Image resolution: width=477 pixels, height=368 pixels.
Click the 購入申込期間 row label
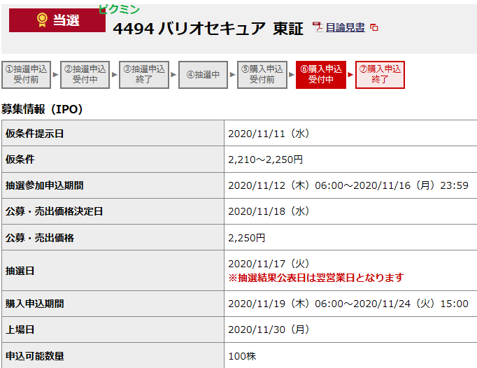pos(35,304)
